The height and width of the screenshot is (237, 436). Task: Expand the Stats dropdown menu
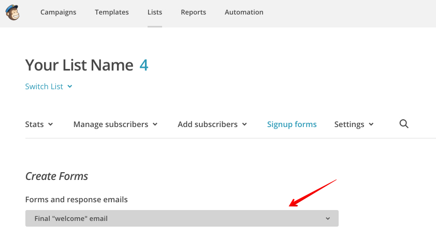(x=39, y=124)
